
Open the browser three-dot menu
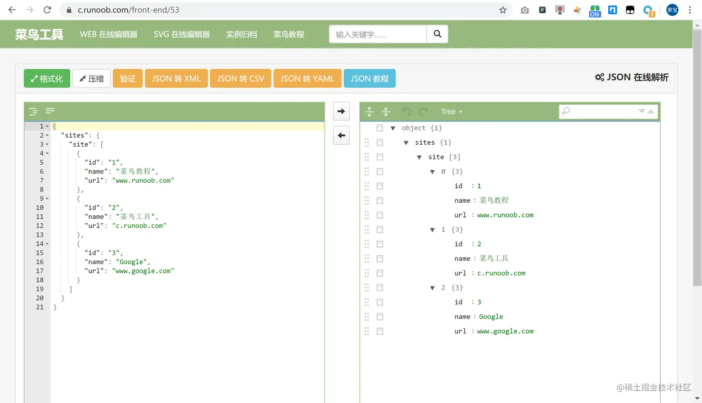pyautogui.click(x=690, y=10)
